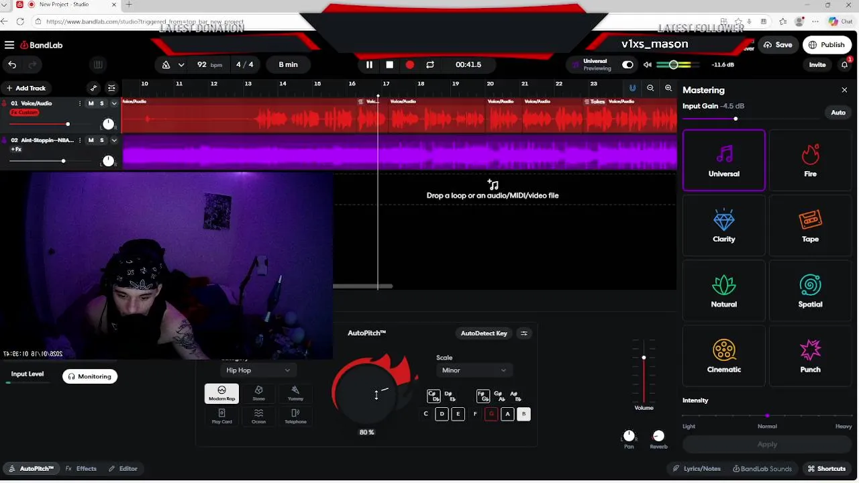Zoom in the timeline
Image resolution: width=859 pixels, height=483 pixels.
(x=668, y=88)
